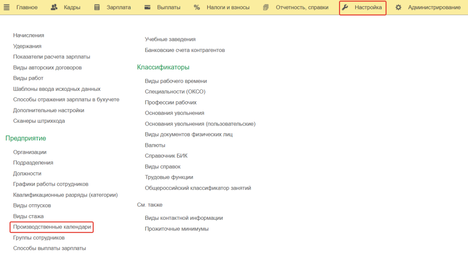Viewport: 468px width, 254px height.
Task: Click the gear icon for Администрирование
Action: [399, 7]
